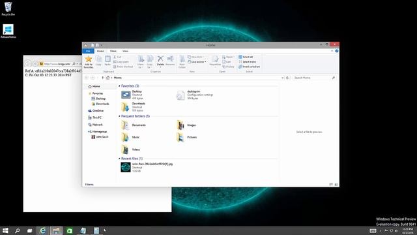Click the taskbar Search magnifier icon
This screenshot has height=235, width=417.
coord(18,230)
